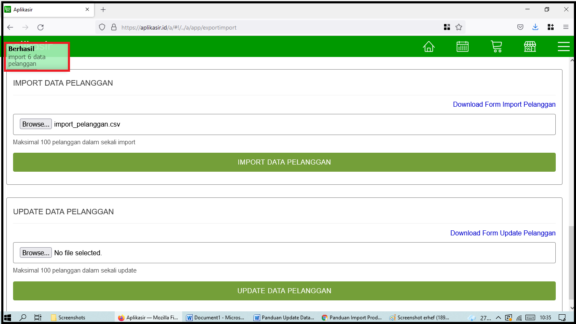Click the page vertical scrollbar thumb
The width and height of the screenshot is (576, 324).
tap(572, 262)
